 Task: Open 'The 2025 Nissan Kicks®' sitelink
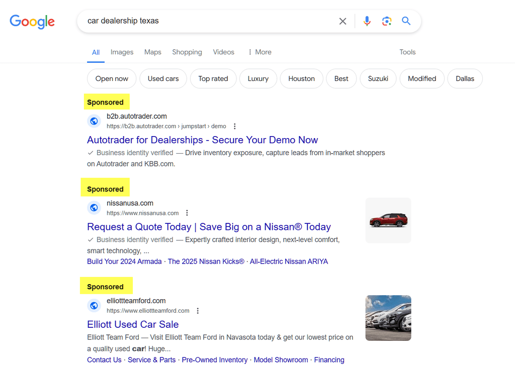[x=206, y=262]
